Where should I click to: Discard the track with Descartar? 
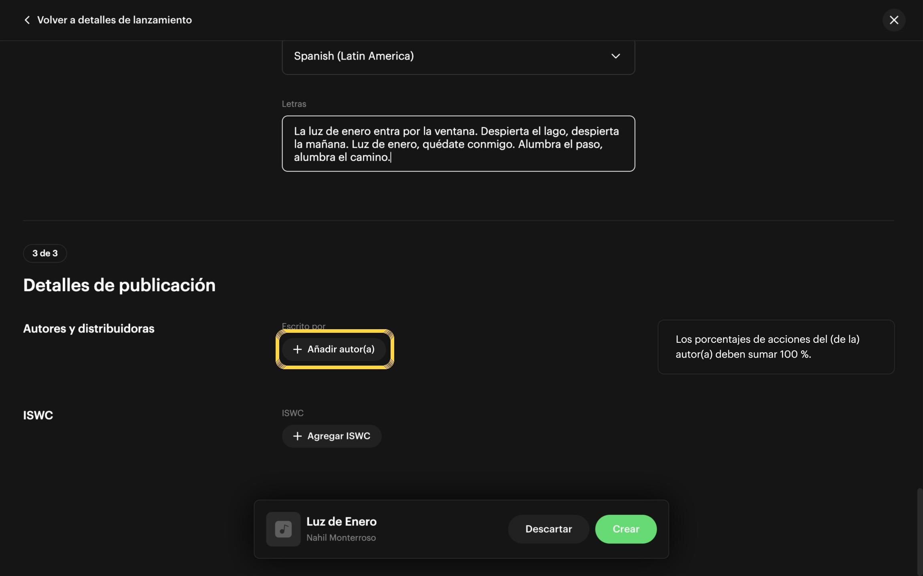pos(548,529)
